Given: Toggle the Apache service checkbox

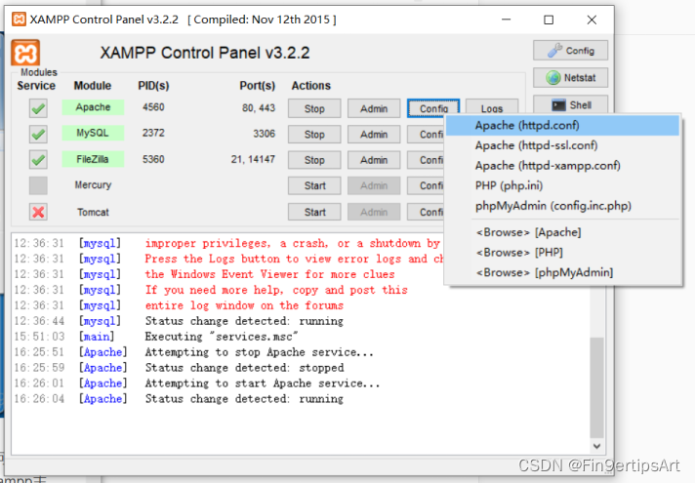Looking at the screenshot, I should coord(38,108).
